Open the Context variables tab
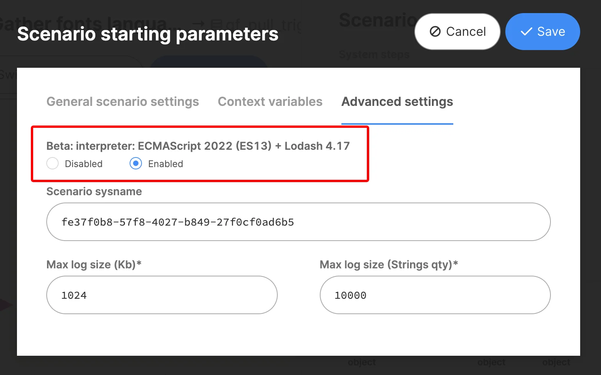The width and height of the screenshot is (601, 375). click(x=270, y=102)
